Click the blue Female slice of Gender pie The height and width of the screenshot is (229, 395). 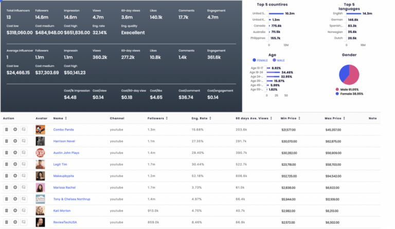tap(343, 73)
